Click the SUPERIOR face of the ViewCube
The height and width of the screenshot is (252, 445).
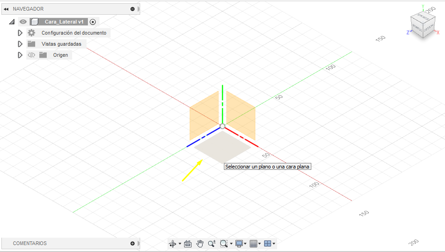423,17
